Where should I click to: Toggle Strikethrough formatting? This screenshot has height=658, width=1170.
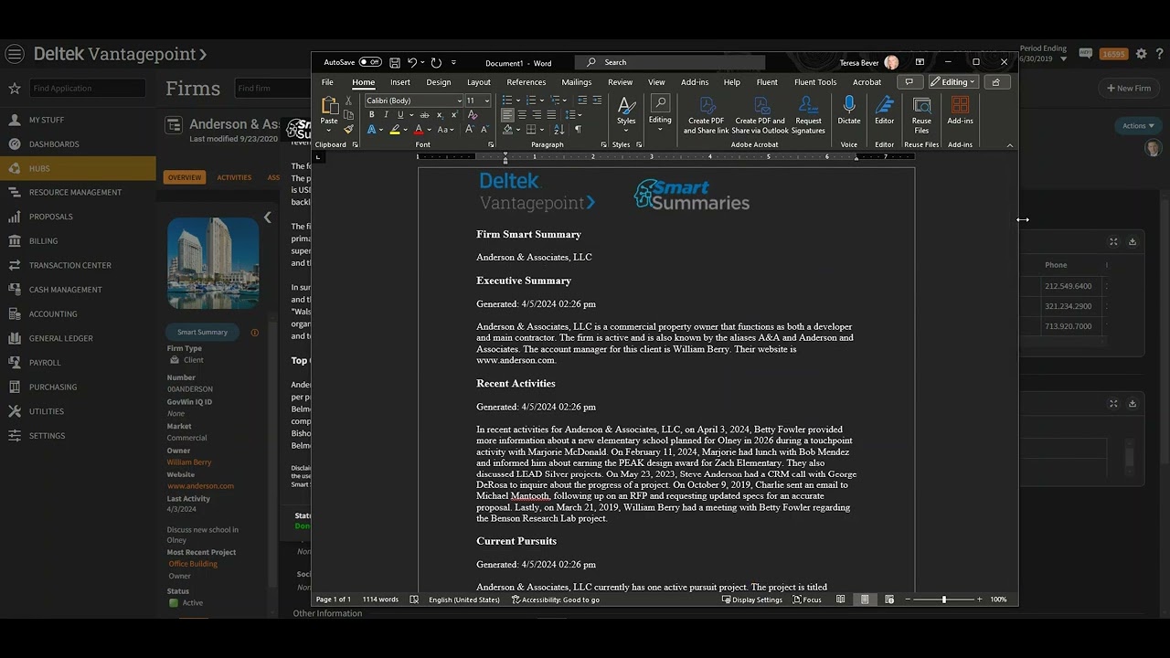click(x=425, y=115)
